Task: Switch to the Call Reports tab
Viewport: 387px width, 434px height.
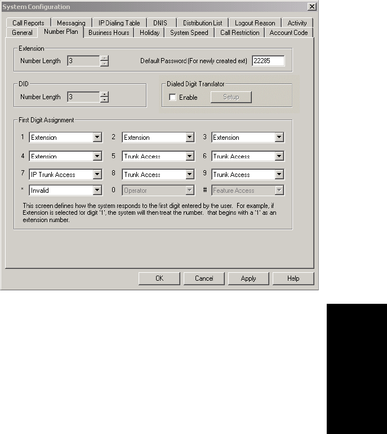Action: [28, 23]
